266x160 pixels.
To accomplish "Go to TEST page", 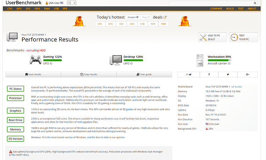I will pyautogui.click(x=240, y=8).
